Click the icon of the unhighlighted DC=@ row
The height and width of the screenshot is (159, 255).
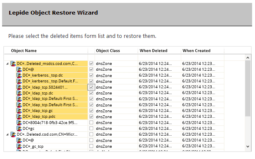tap(19, 140)
